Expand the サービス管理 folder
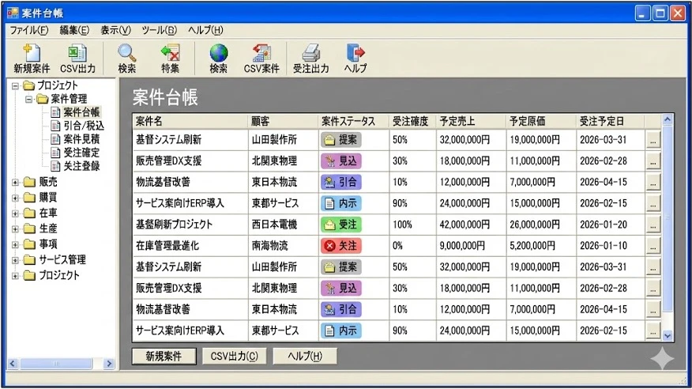The image size is (692, 389). point(16,259)
